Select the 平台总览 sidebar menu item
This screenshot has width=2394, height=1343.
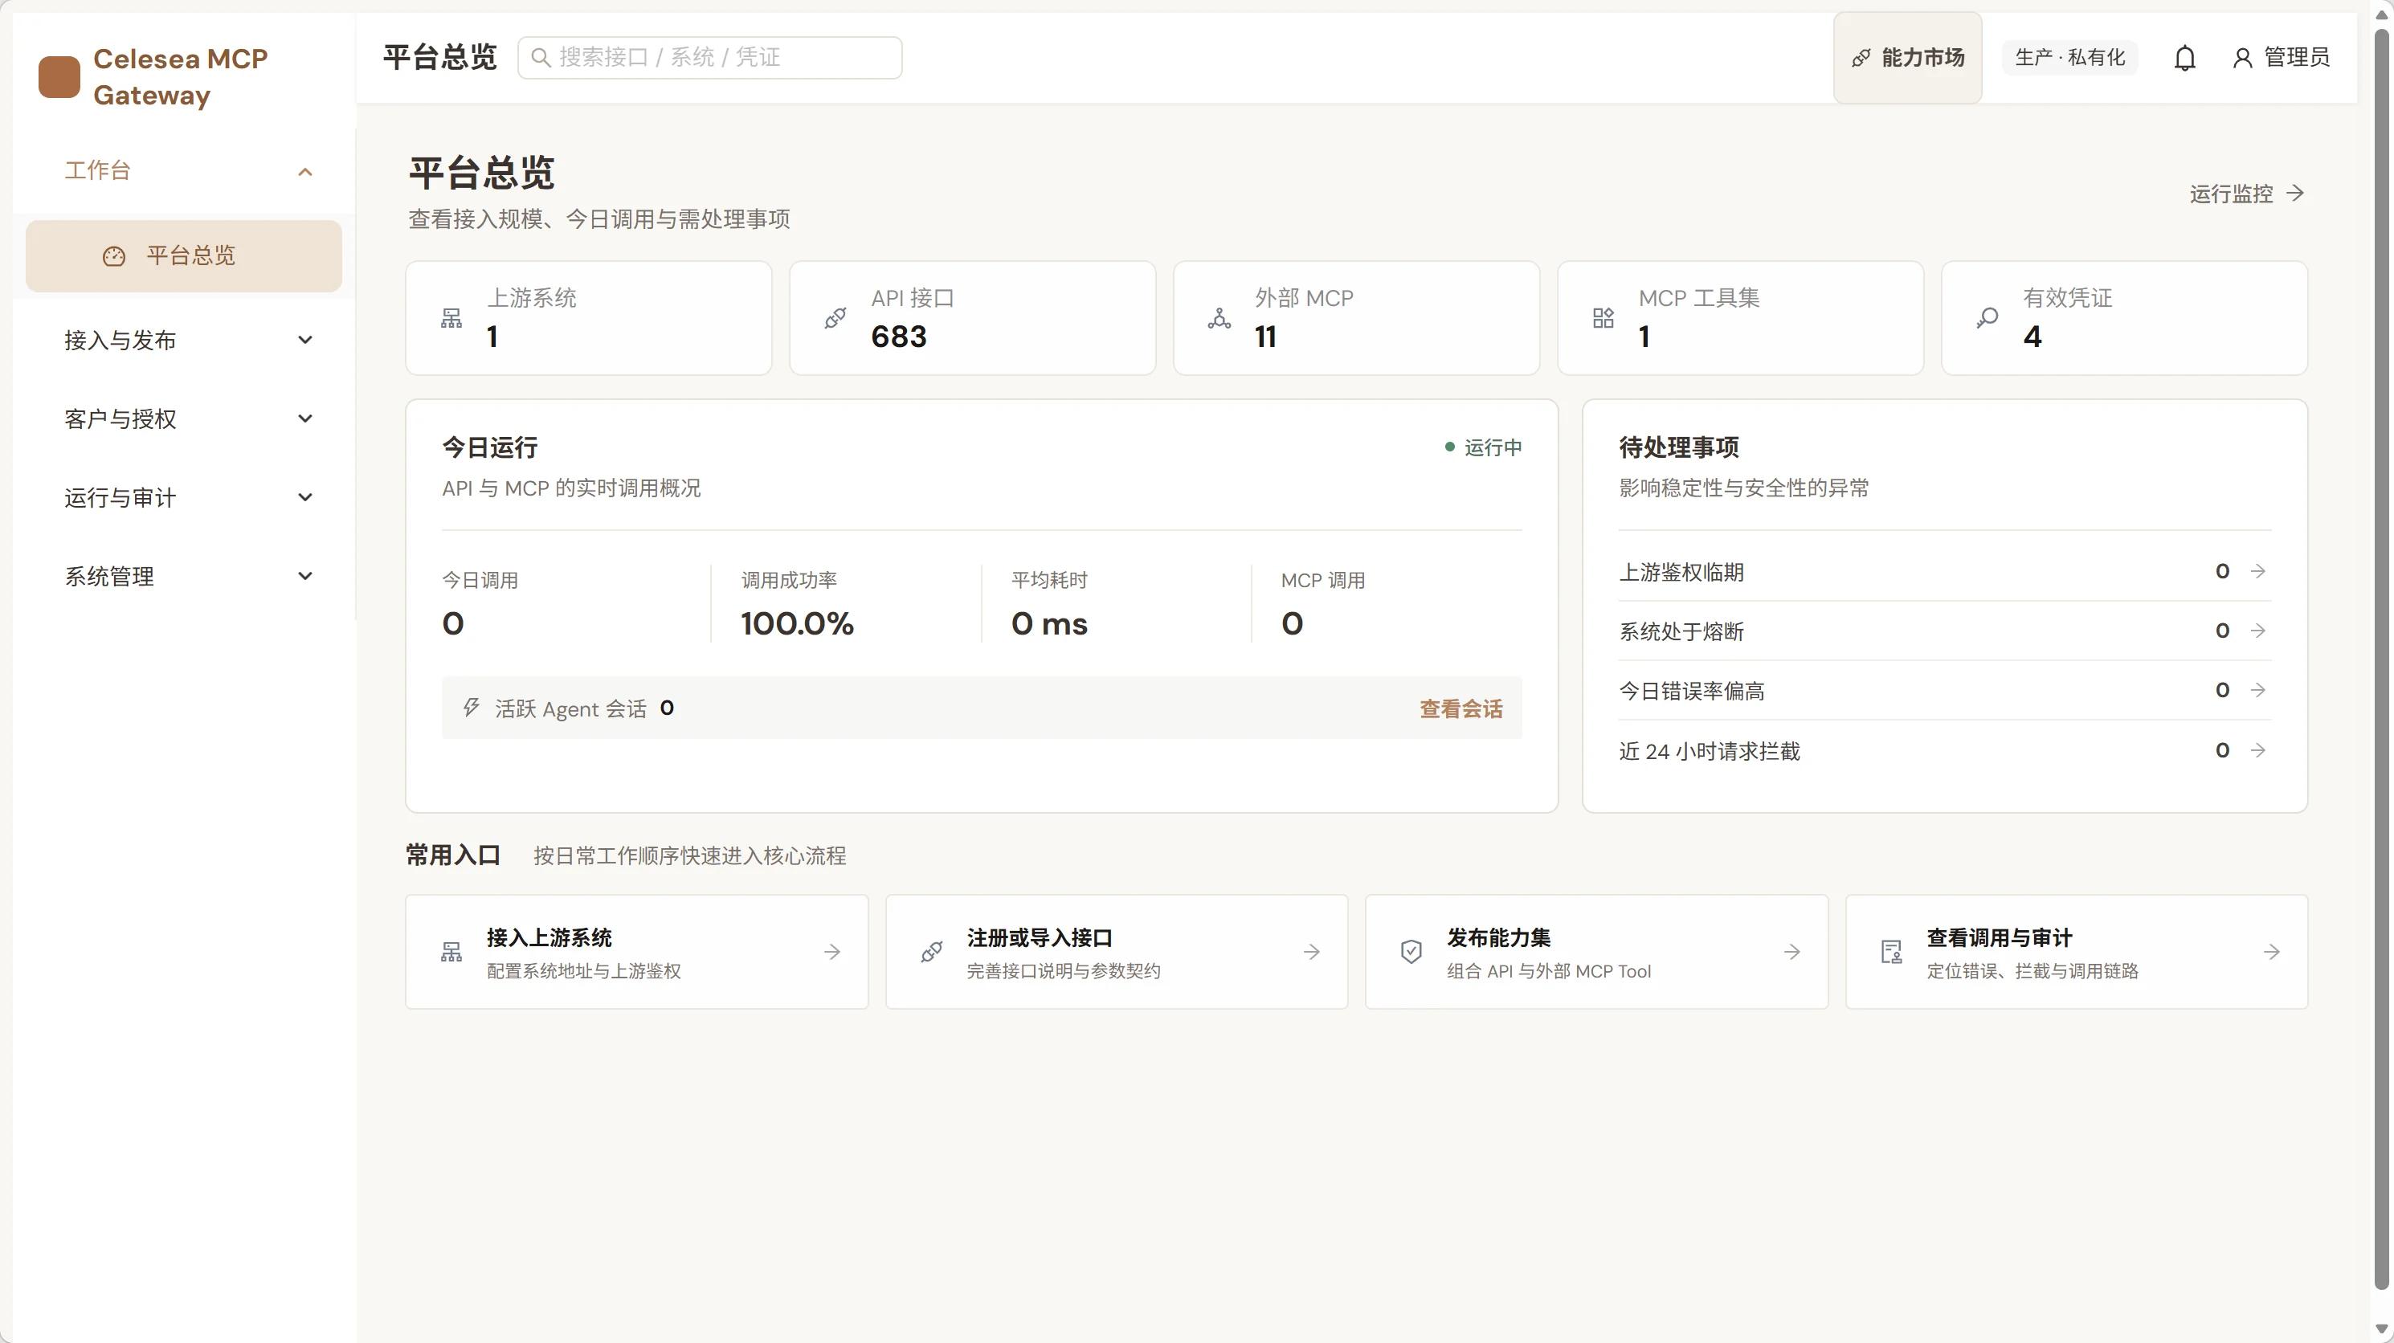point(184,256)
